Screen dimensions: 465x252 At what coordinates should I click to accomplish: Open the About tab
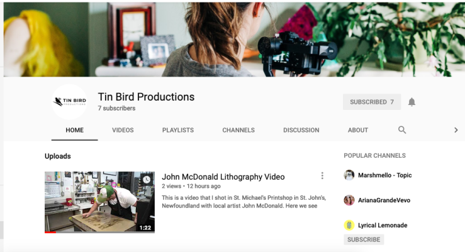pos(358,130)
